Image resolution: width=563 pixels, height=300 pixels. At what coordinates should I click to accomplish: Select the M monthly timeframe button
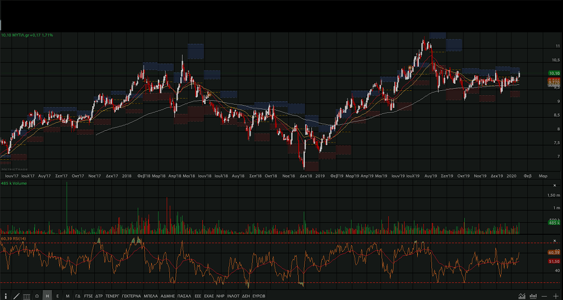pyautogui.click(x=67, y=296)
